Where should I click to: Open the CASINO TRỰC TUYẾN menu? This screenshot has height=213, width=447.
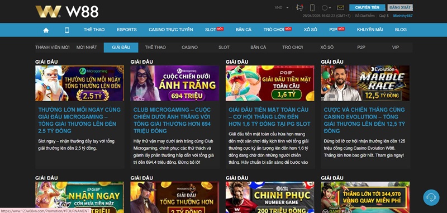point(171,30)
